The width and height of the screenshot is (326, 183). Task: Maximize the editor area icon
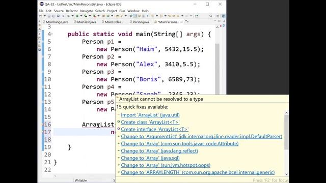(x=220, y=21)
